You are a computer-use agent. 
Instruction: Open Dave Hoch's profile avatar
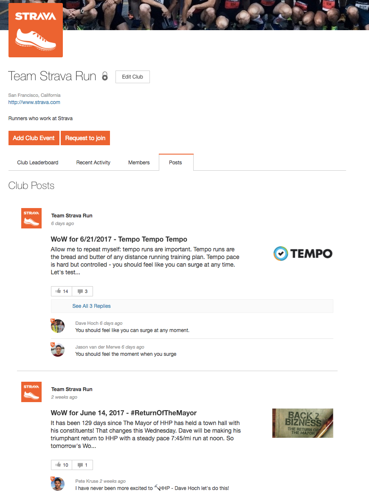coord(57,326)
